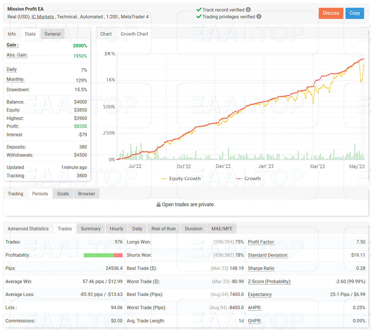Click the $19.11 standard deviation value
371x331 pixels.
click(358, 255)
